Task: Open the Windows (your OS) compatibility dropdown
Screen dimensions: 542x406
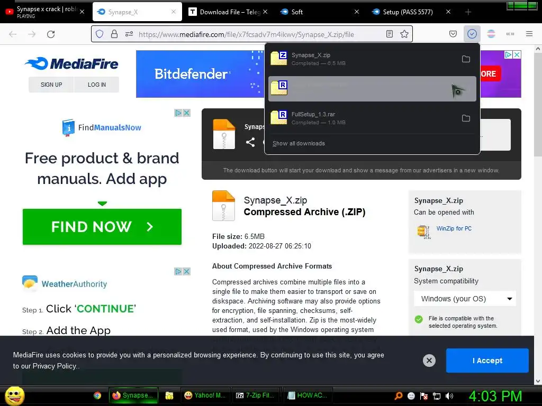Action: click(465, 299)
